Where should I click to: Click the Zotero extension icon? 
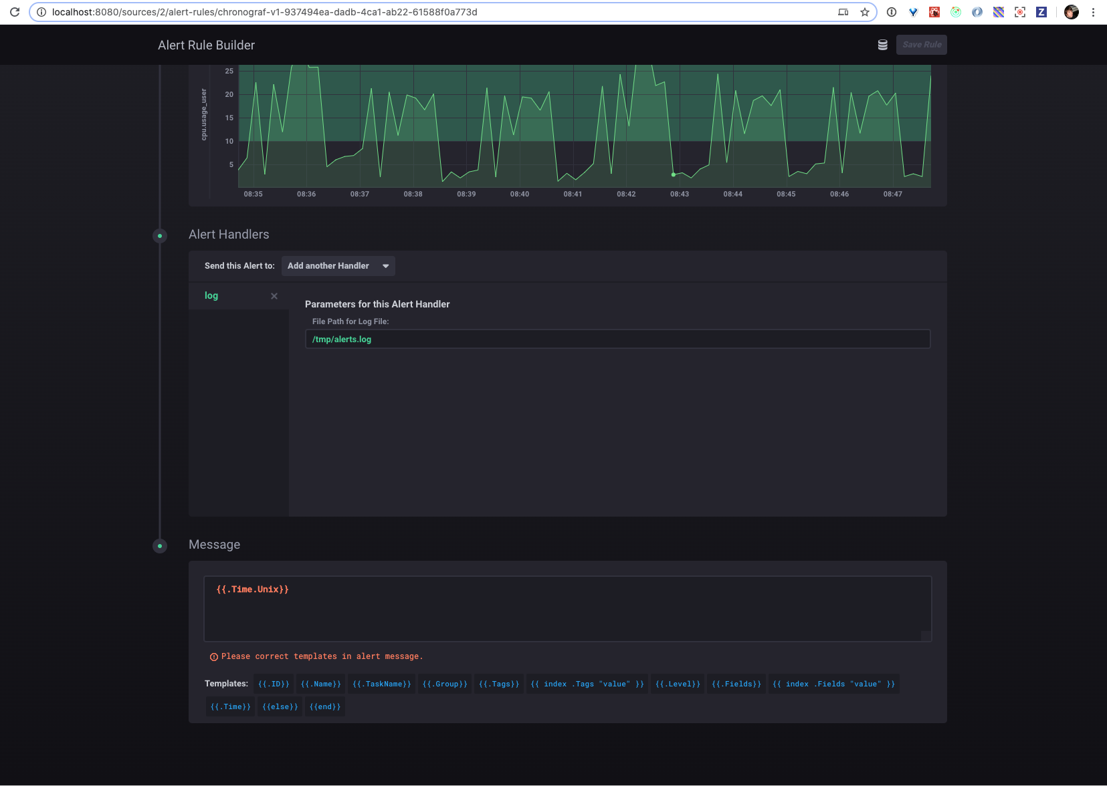1041,11
